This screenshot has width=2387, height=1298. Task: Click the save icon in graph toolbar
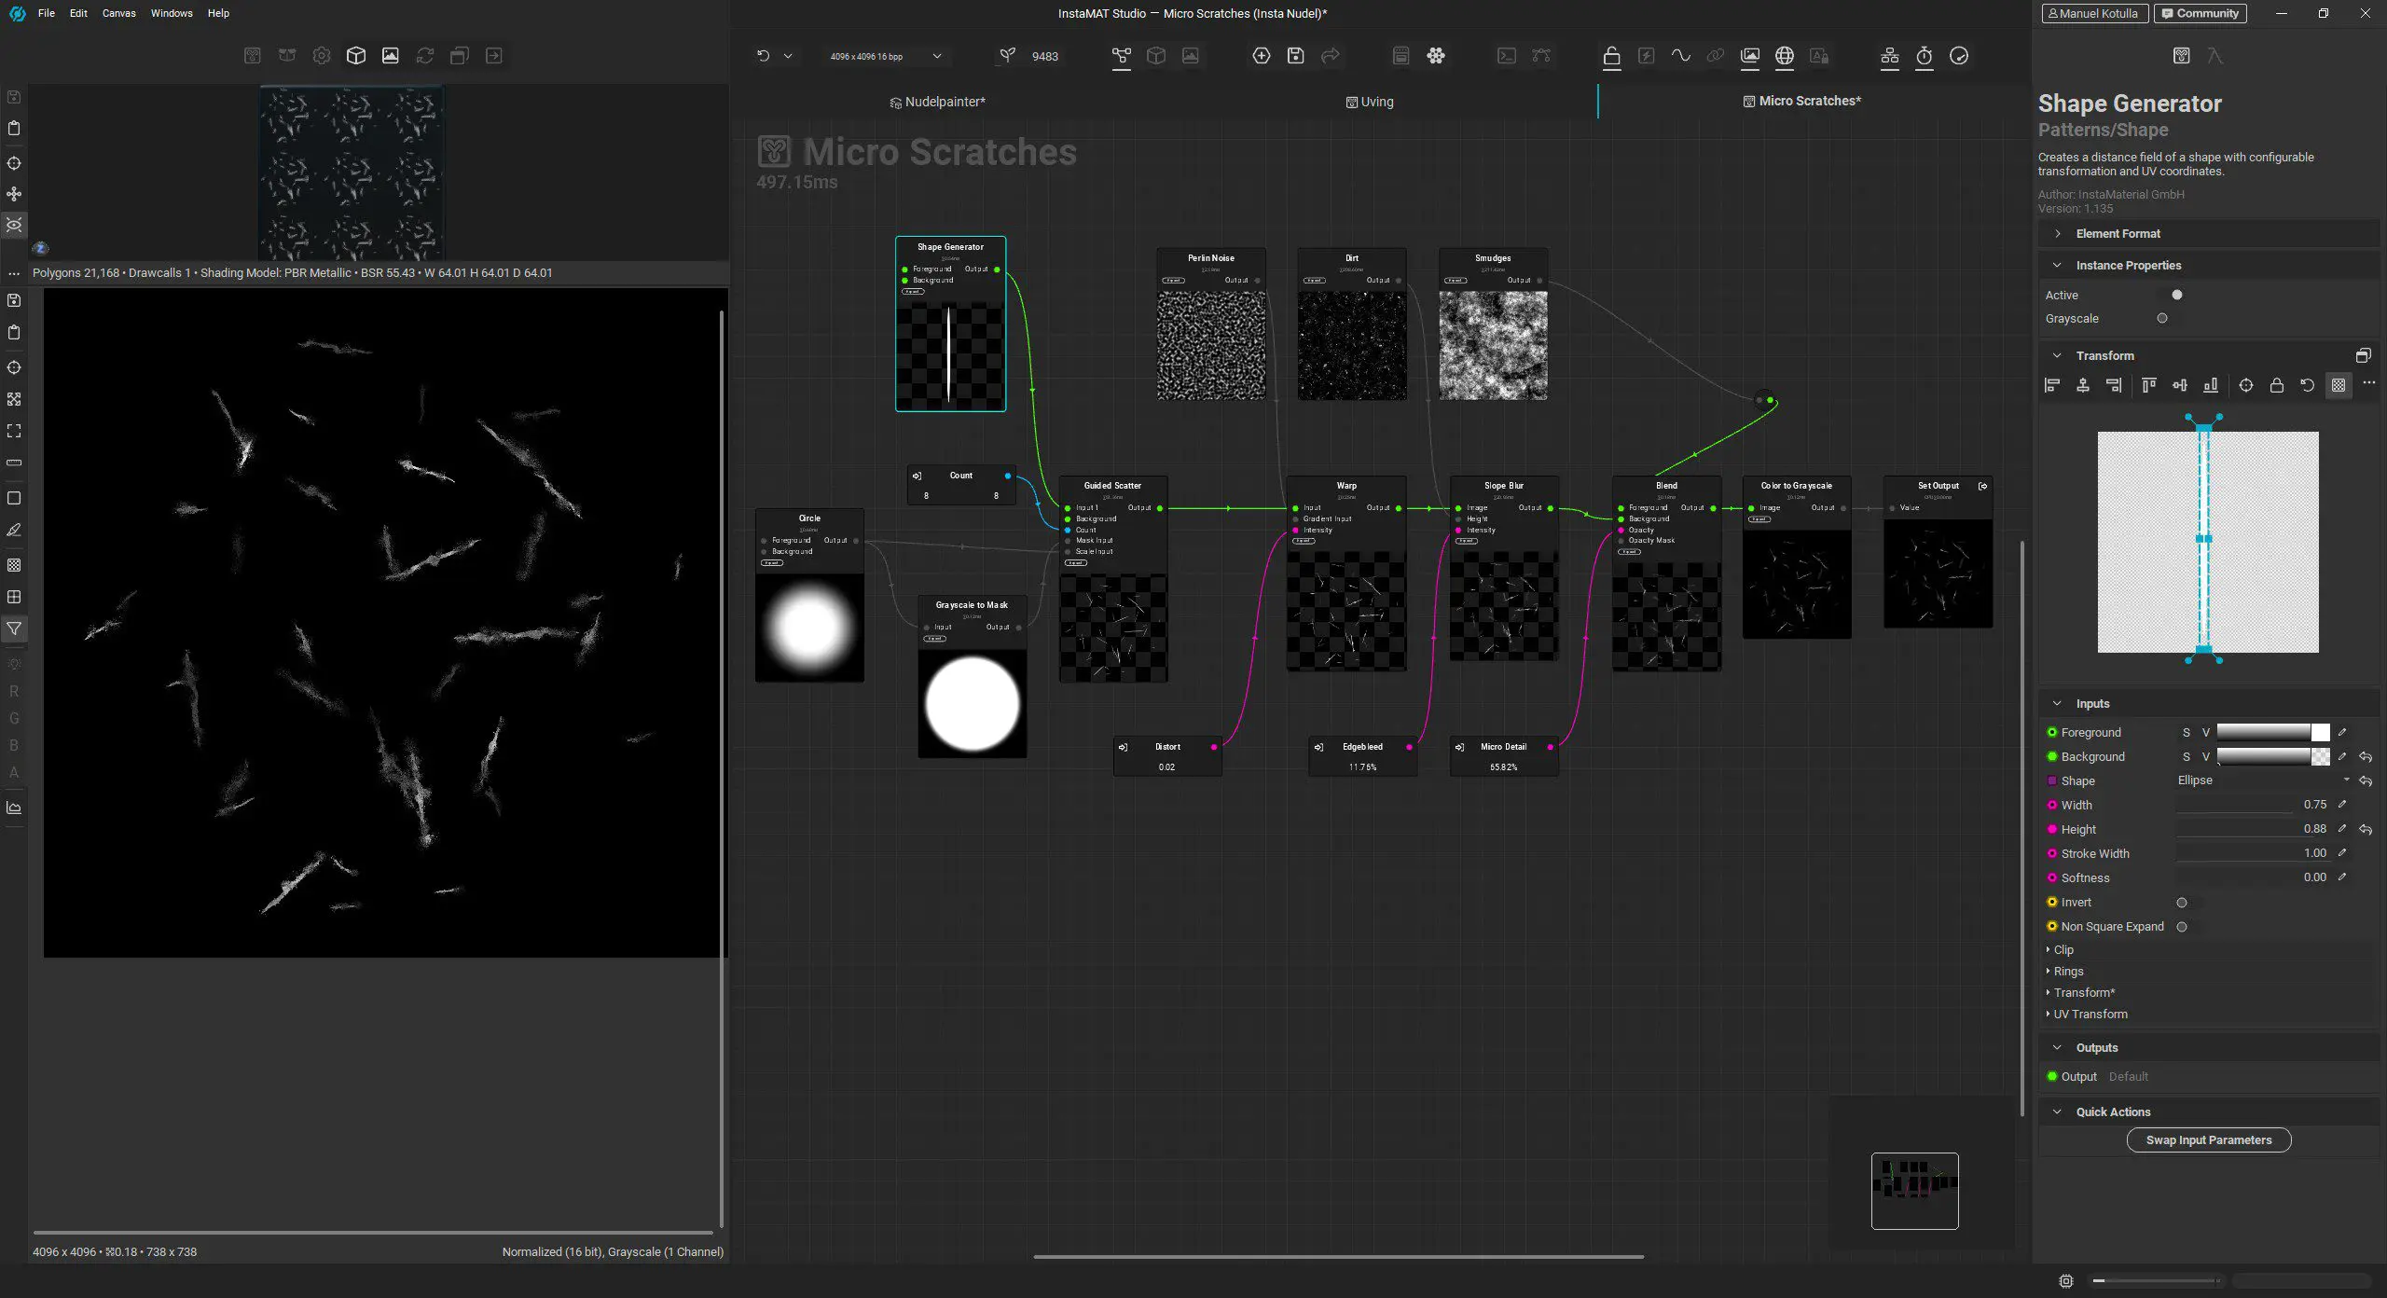click(1295, 56)
